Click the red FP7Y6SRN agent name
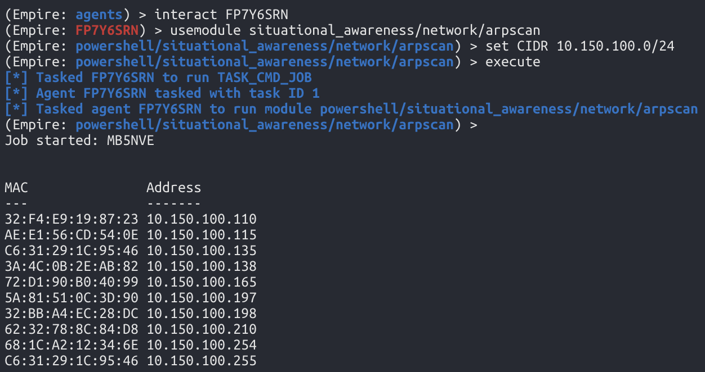The image size is (705, 372). 107,30
